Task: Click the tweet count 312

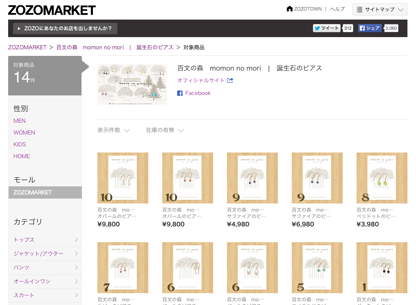Action: 348,28
